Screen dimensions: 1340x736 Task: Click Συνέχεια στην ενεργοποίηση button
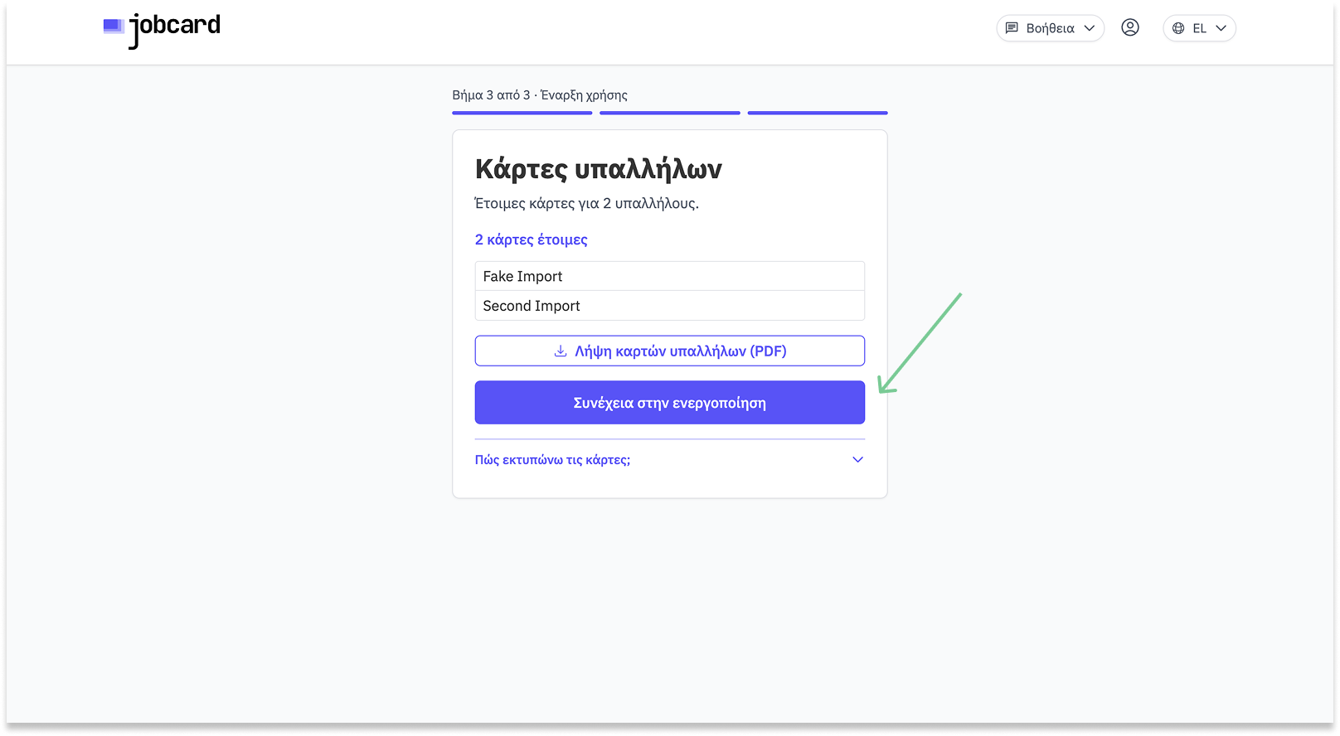point(670,403)
